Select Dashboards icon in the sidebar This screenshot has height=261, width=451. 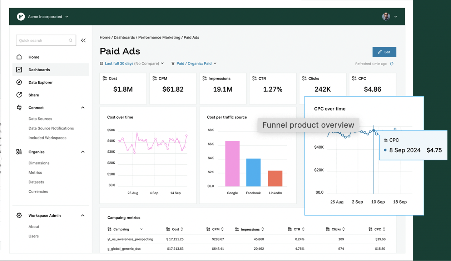point(19,70)
